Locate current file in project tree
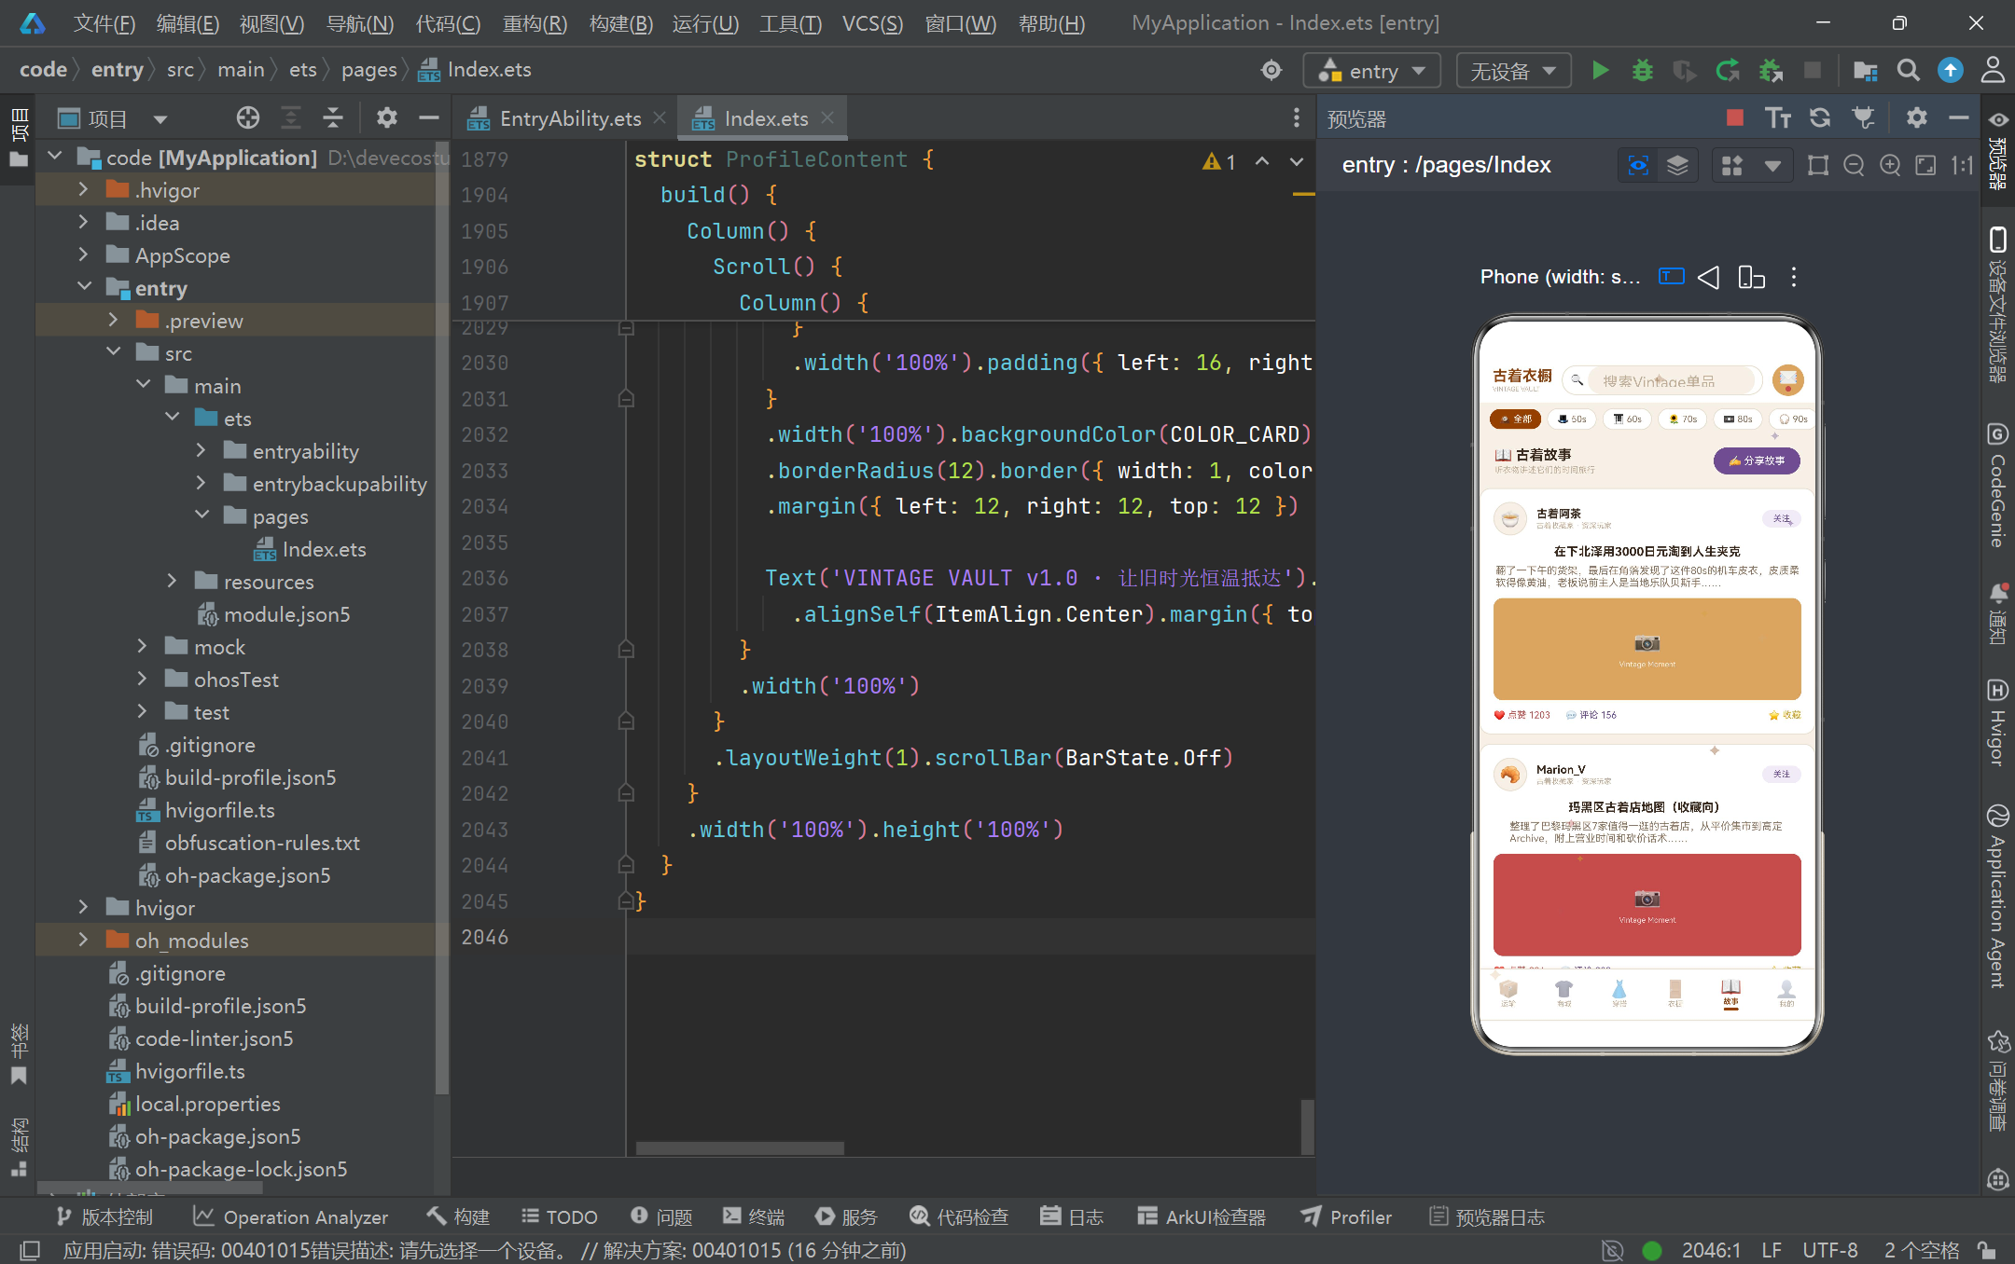The width and height of the screenshot is (2015, 1264). 248,117
